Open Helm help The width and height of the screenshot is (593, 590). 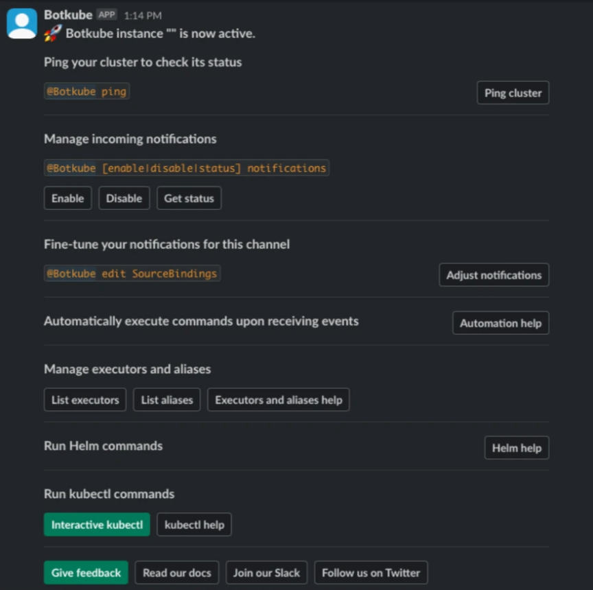[516, 448]
